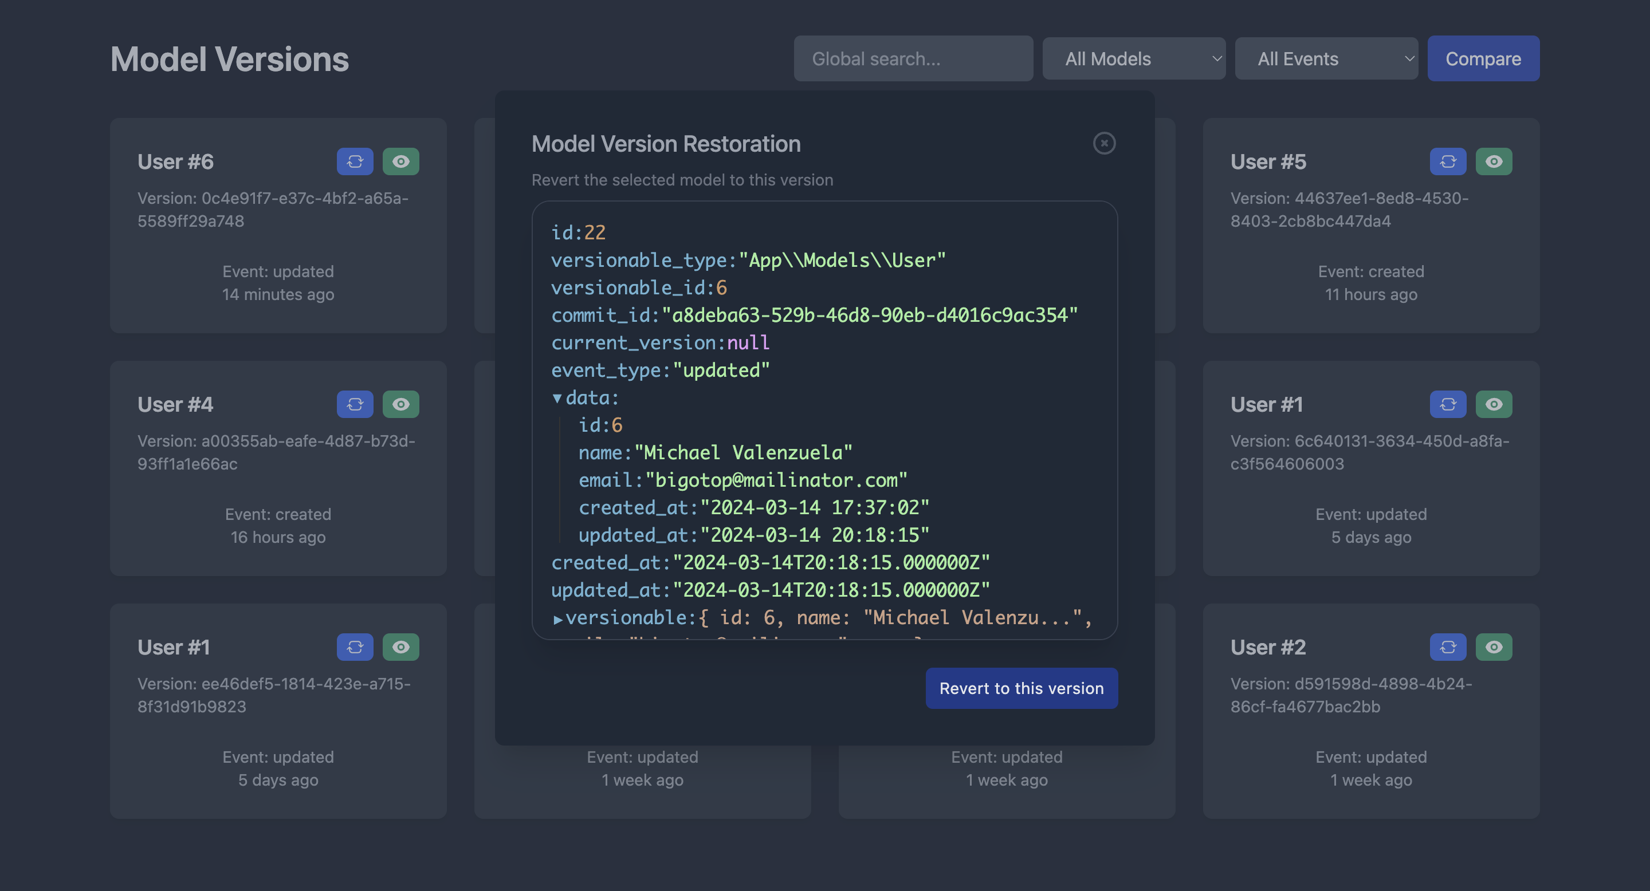Click eye icon on User #1 card, version ee46def5

401,646
